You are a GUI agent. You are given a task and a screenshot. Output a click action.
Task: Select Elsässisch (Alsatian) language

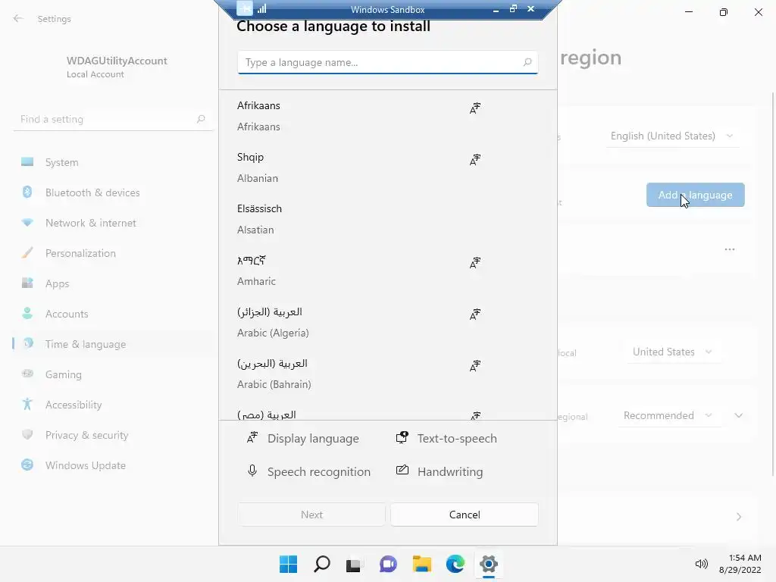(x=387, y=219)
